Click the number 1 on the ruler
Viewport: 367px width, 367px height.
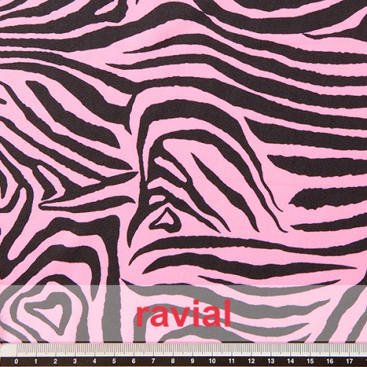(36, 361)
